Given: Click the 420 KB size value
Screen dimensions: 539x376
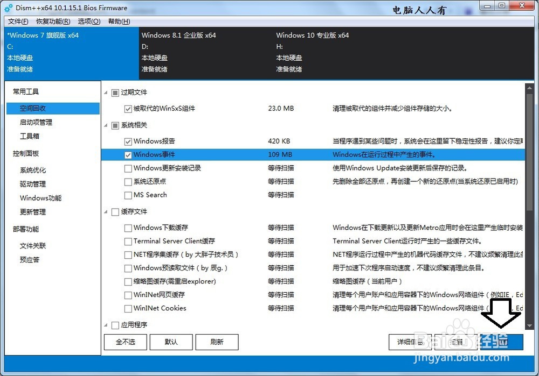Looking at the screenshot, I should point(279,141).
